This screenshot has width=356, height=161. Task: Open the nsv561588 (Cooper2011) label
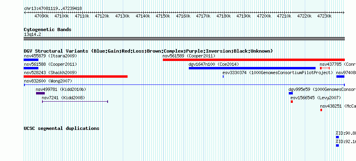[50, 65]
